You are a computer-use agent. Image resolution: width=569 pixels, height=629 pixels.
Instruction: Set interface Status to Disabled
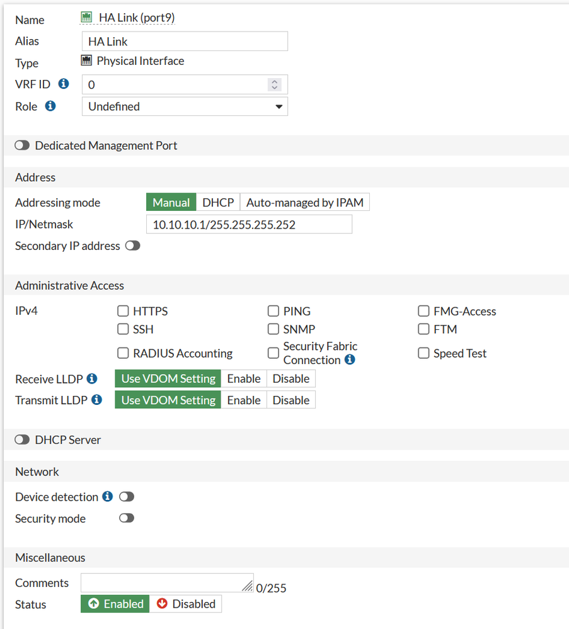pyautogui.click(x=186, y=604)
